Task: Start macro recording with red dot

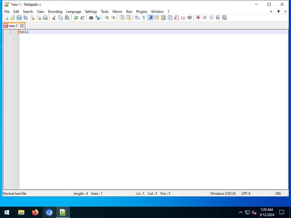Action: tap(198, 18)
